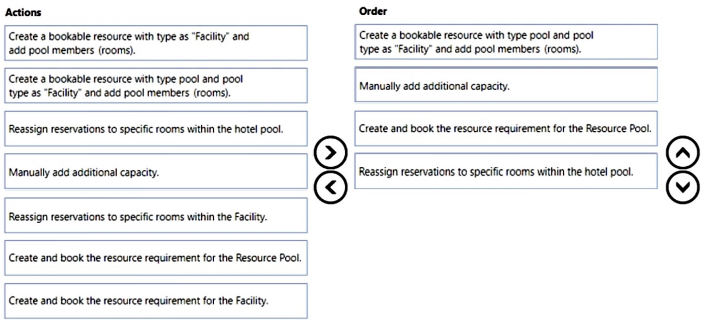Image resolution: width=701 pixels, height=322 pixels.
Task: Select 'Reassign reservations to specific rooms within the Facility'
Action: click(156, 215)
